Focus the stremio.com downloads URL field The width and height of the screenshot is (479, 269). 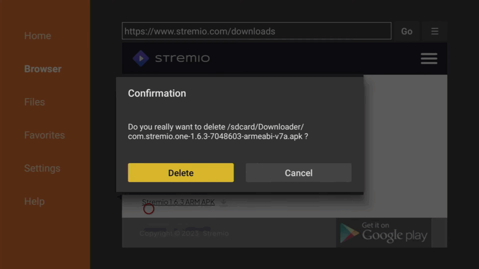click(257, 31)
